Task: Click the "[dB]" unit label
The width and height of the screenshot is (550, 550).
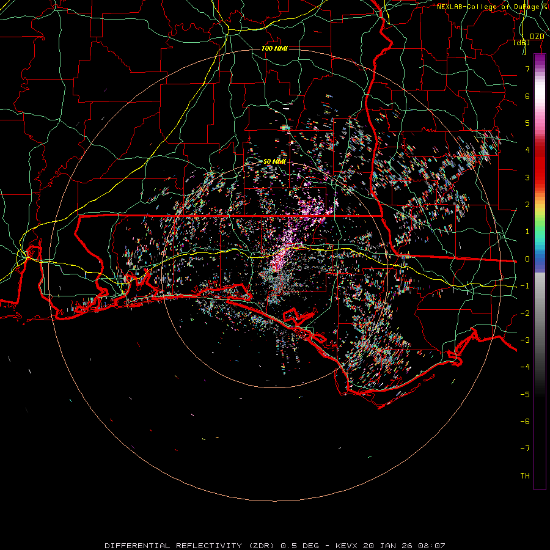Action: pyautogui.click(x=522, y=43)
